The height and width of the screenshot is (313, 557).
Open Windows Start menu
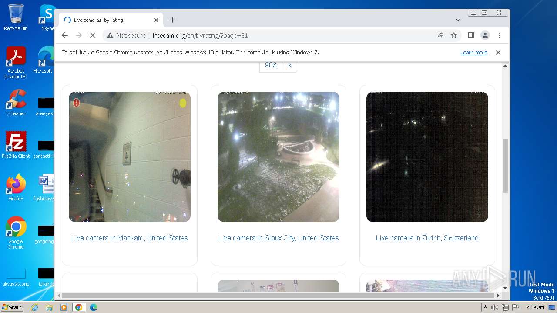[x=12, y=307]
